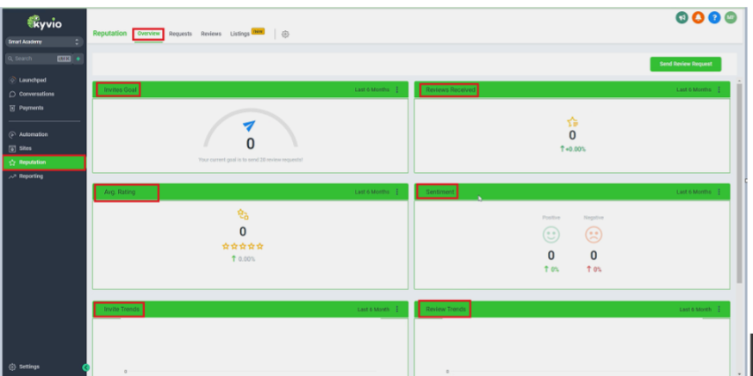753x376 pixels.
Task: Click the green quick-add icon beside Search
Action: coord(79,59)
